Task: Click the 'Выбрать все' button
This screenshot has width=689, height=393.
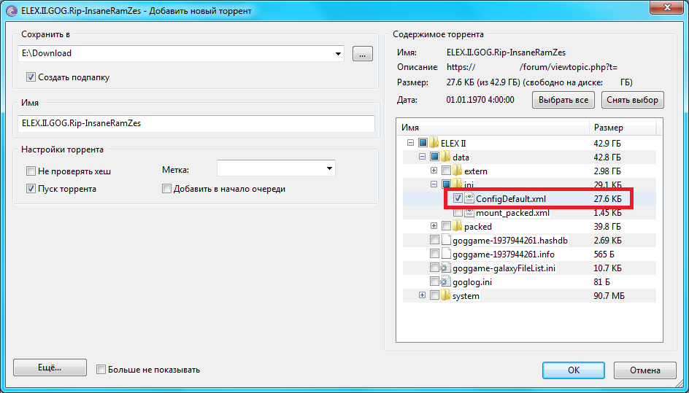Action: (563, 100)
